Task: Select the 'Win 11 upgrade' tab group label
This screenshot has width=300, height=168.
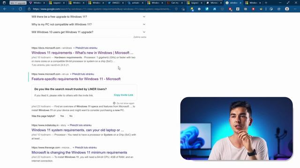Action: pyautogui.click(x=18, y=3)
